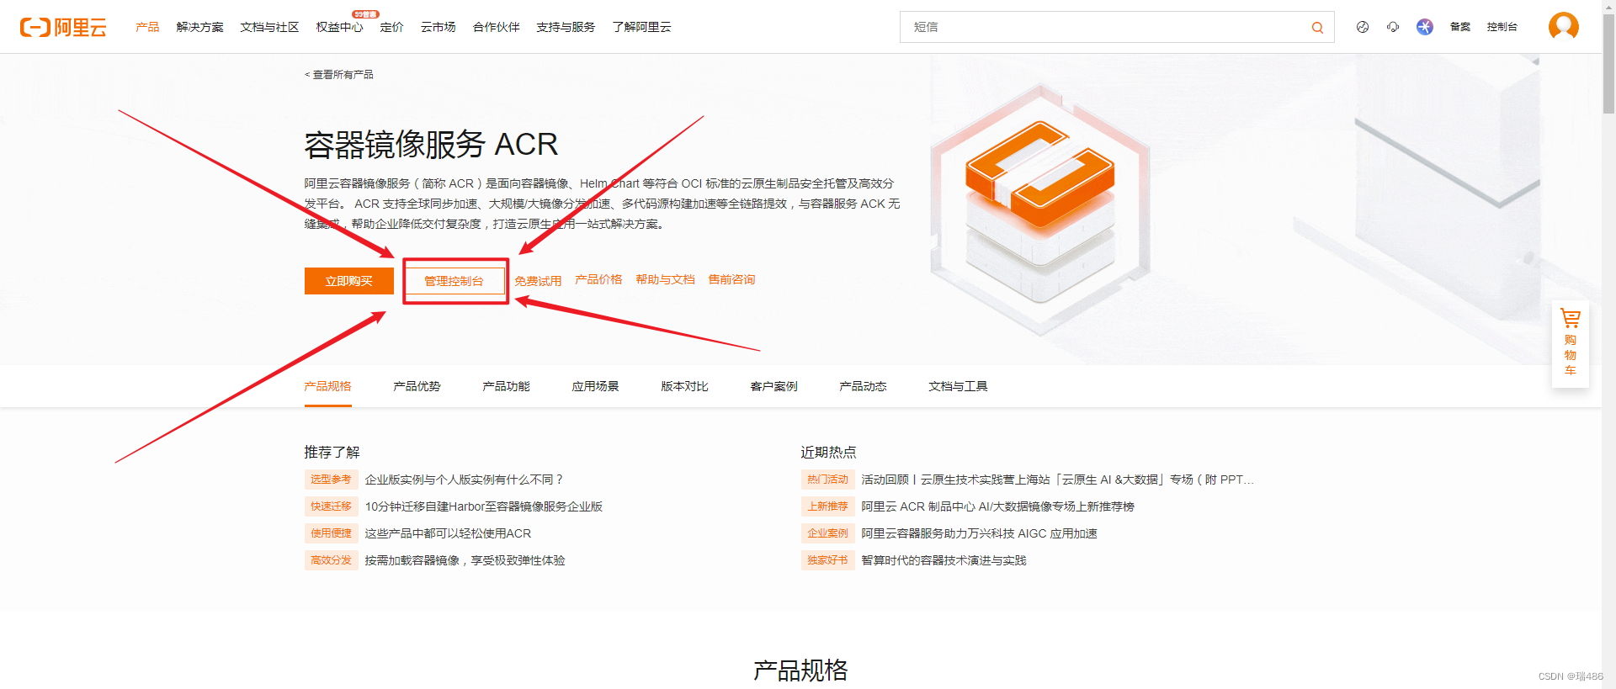Click the 快速迁移 tag

331,506
